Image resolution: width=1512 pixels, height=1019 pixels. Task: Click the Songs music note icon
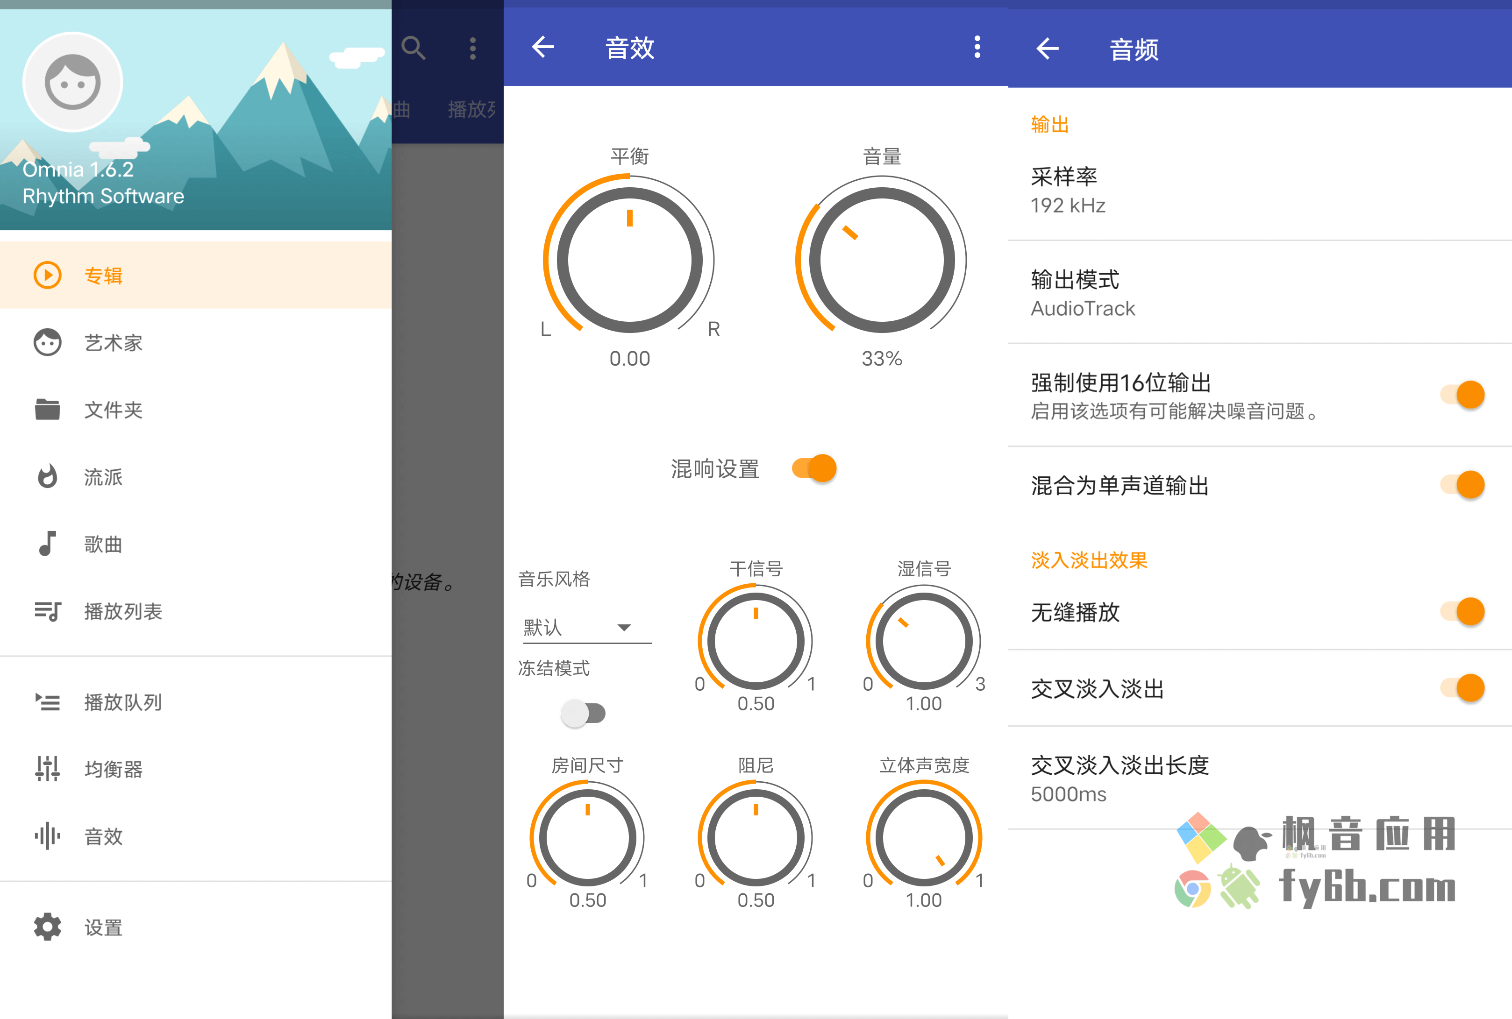tap(48, 543)
